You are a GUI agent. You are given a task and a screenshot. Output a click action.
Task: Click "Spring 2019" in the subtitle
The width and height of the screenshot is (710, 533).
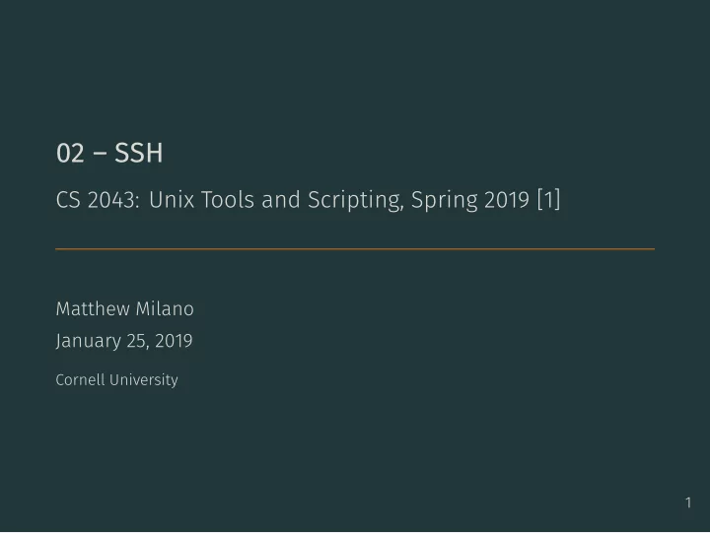pos(470,200)
